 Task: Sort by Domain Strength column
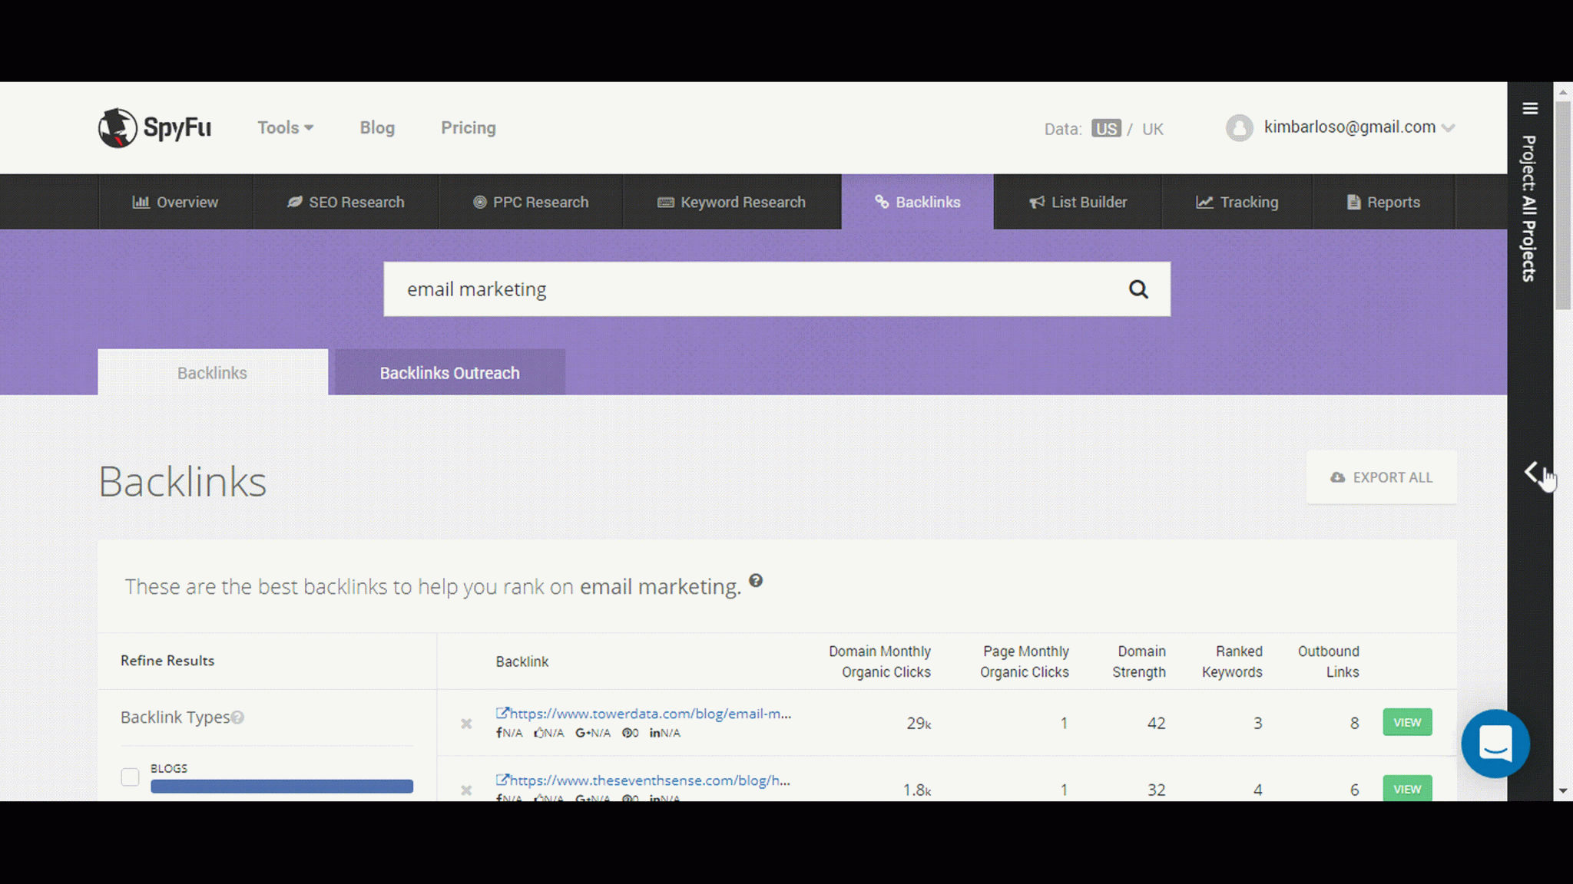(x=1139, y=661)
